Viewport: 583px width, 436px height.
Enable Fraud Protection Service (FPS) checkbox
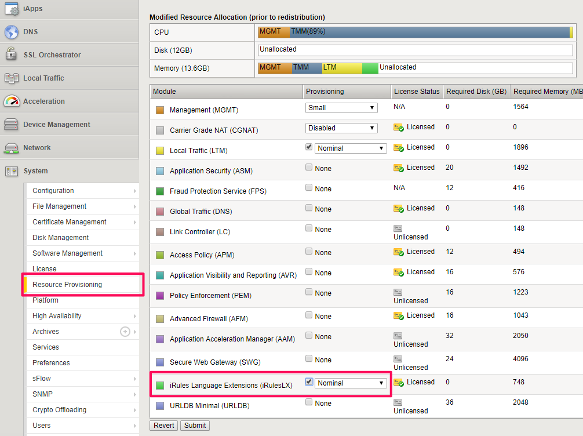pyautogui.click(x=309, y=187)
